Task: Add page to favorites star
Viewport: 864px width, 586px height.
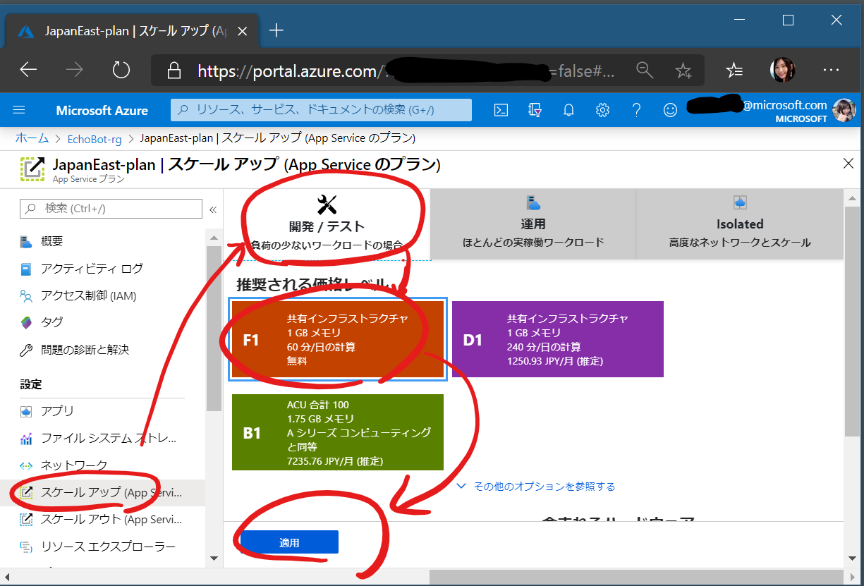Action: 683,70
